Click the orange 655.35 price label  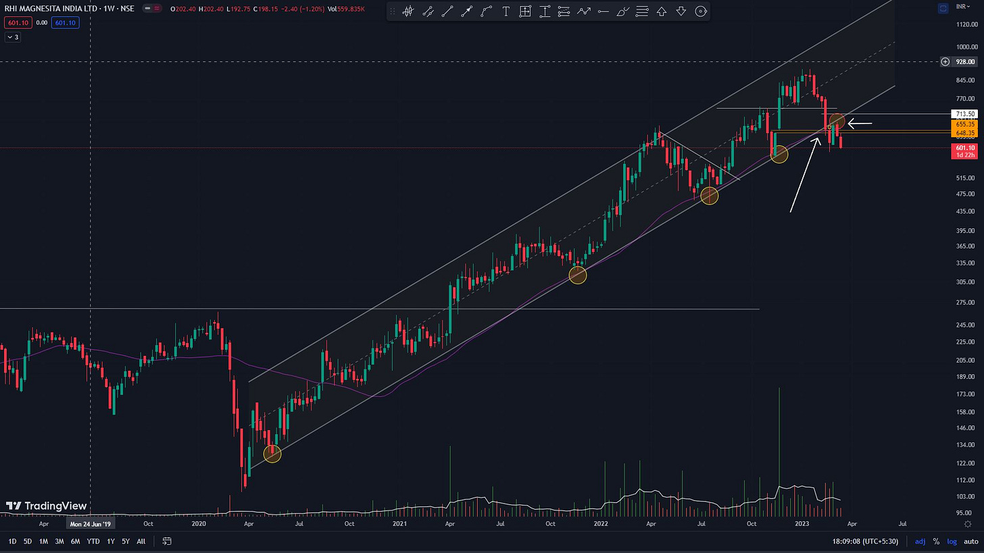(965, 124)
